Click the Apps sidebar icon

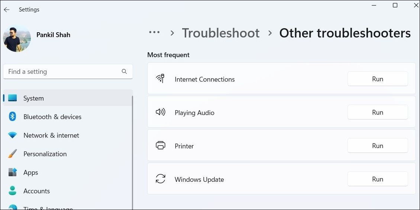tap(13, 173)
